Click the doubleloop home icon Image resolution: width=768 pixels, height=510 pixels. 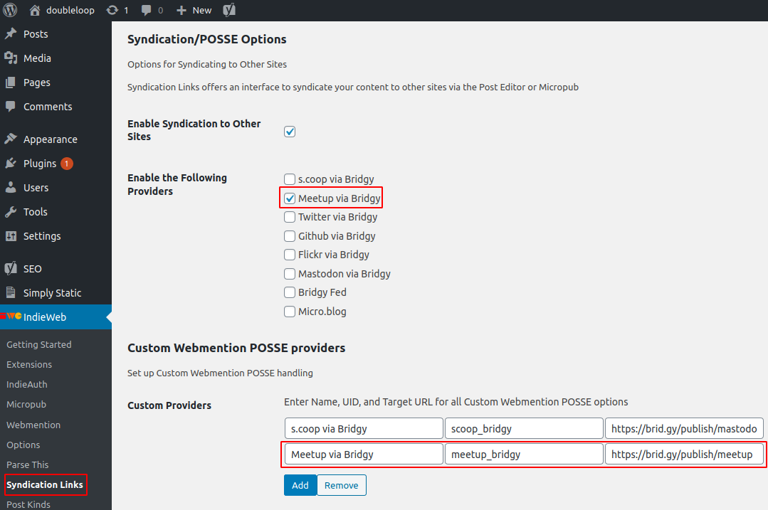(x=35, y=10)
